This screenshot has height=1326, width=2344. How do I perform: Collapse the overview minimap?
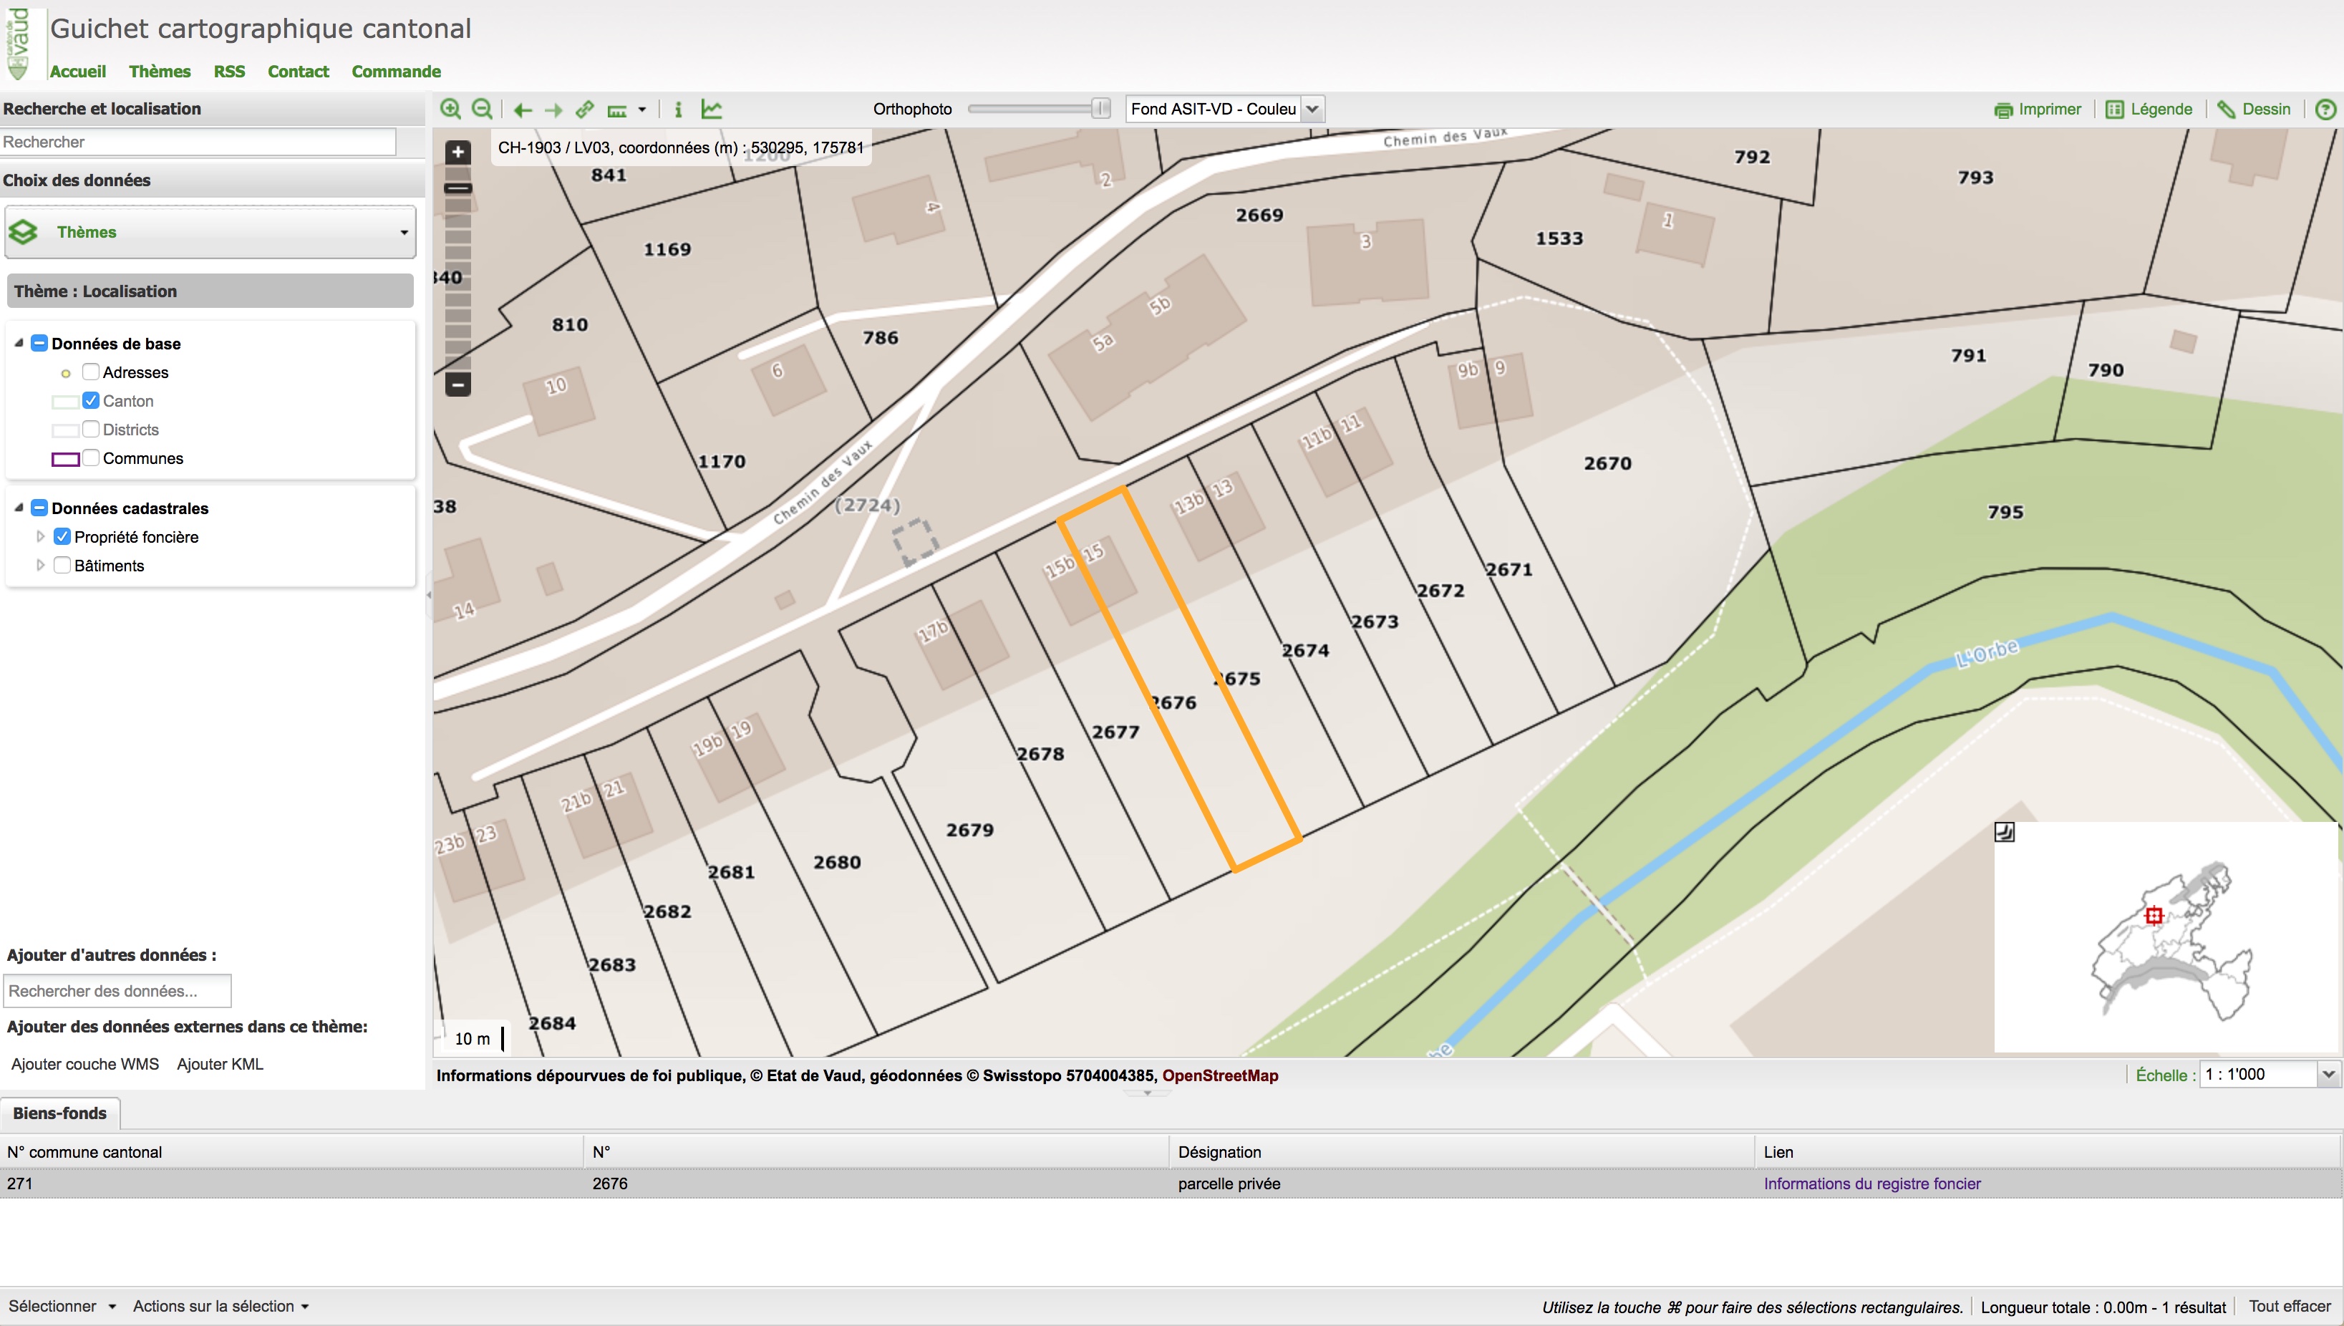click(2005, 831)
